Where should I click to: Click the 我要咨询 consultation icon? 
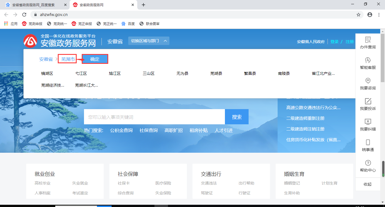[368, 81]
